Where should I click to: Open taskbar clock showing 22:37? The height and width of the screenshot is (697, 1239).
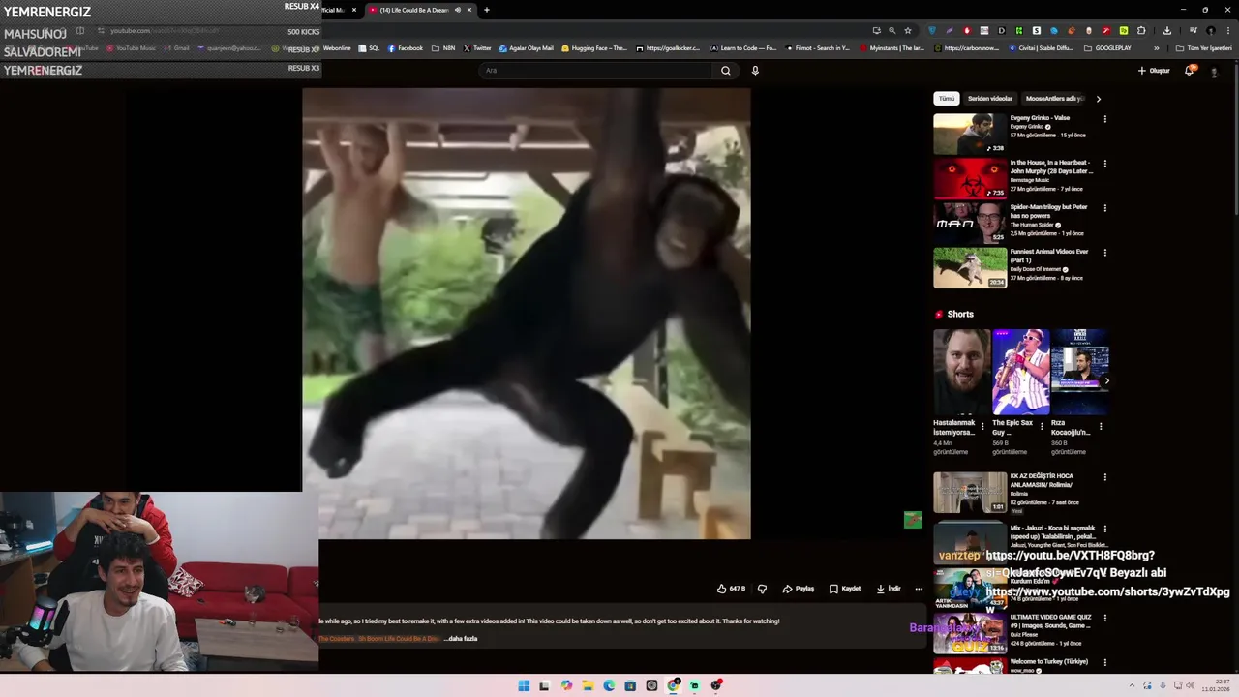click(1215, 685)
